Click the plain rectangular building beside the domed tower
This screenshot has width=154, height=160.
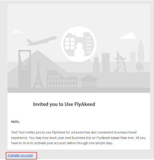(x=106, y=63)
